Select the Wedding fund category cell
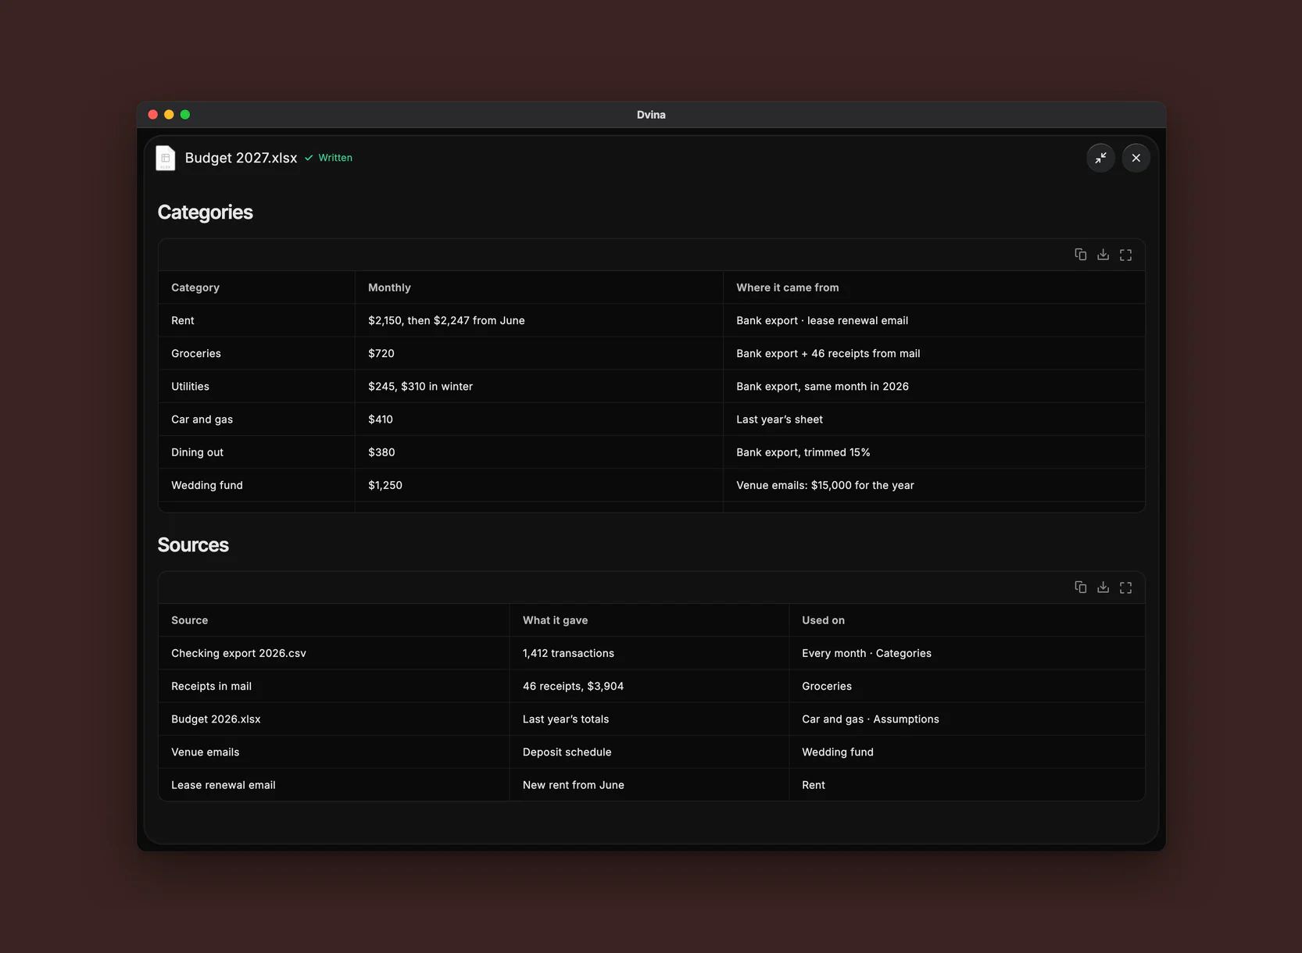This screenshot has height=953, width=1302. coord(256,485)
